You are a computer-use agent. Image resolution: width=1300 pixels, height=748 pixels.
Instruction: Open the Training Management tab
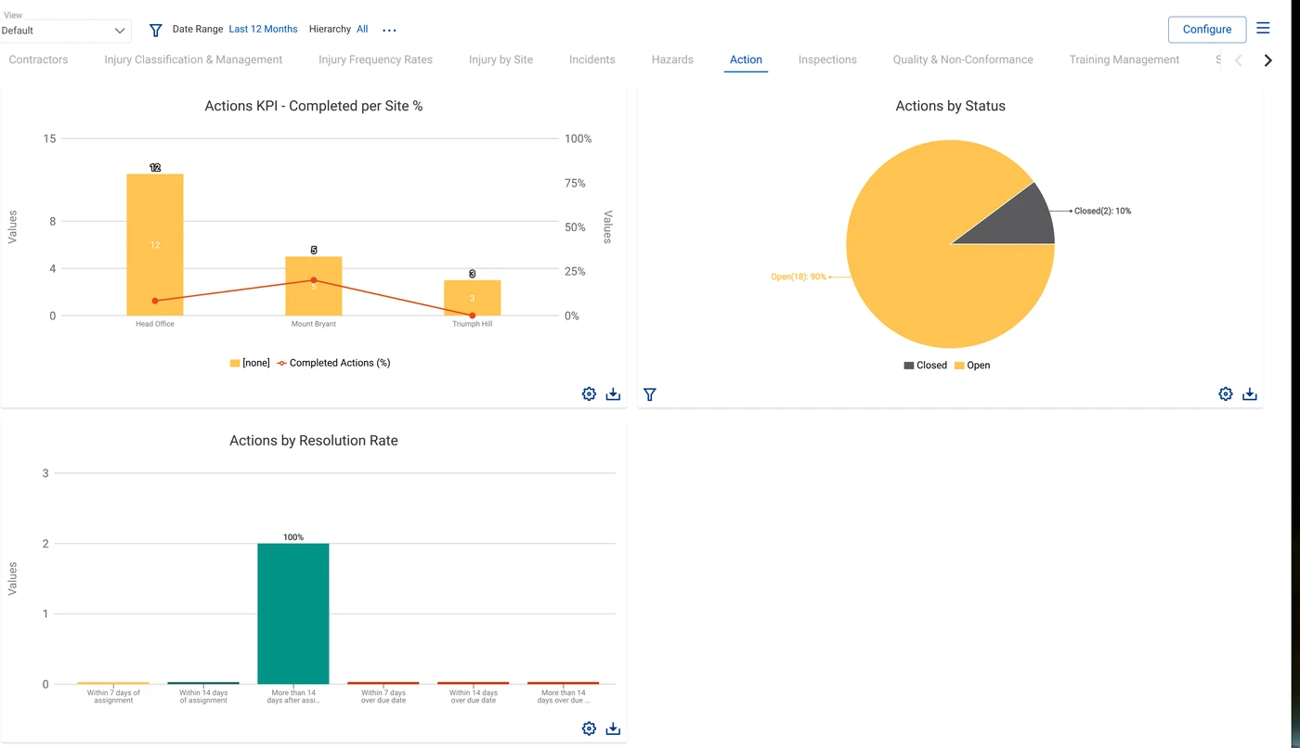point(1124,59)
